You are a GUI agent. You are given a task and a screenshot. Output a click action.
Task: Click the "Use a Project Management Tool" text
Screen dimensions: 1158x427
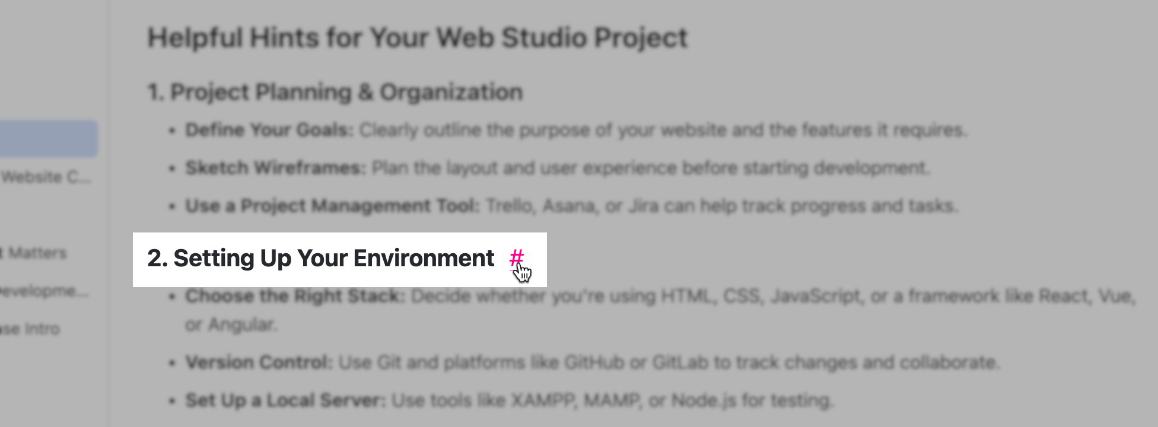click(x=332, y=206)
